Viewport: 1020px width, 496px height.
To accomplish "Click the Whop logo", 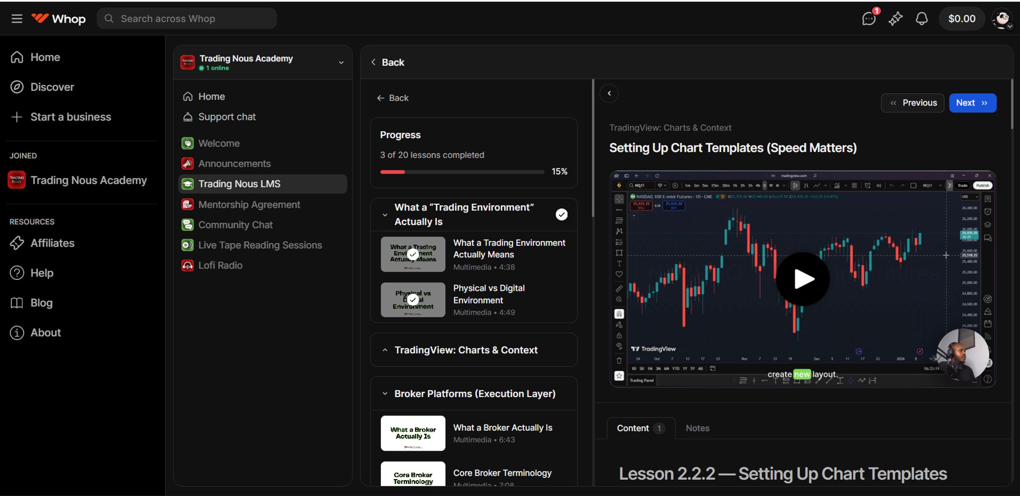I will [x=59, y=19].
